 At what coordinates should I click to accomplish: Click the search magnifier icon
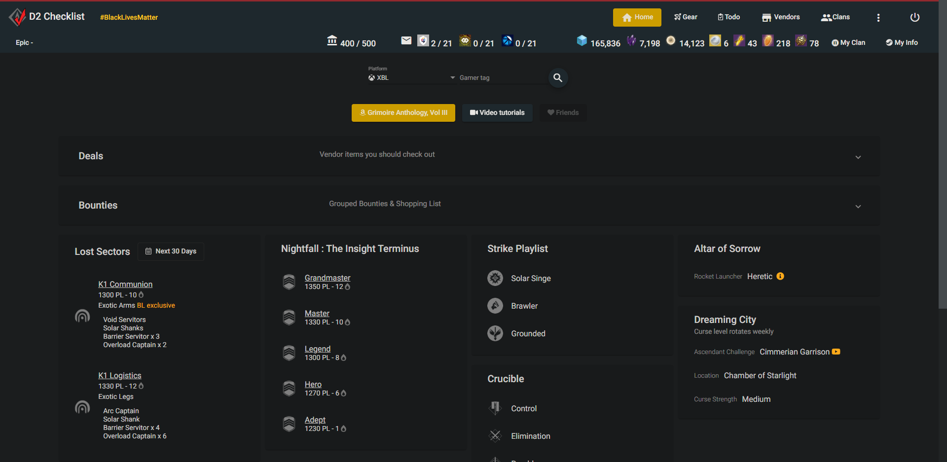point(558,77)
